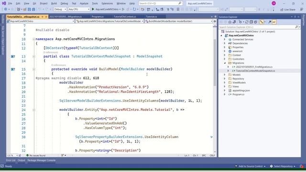The width and height of the screenshot is (306, 172).
Task: Collapse the class block at line 13
Action: click(34, 56)
